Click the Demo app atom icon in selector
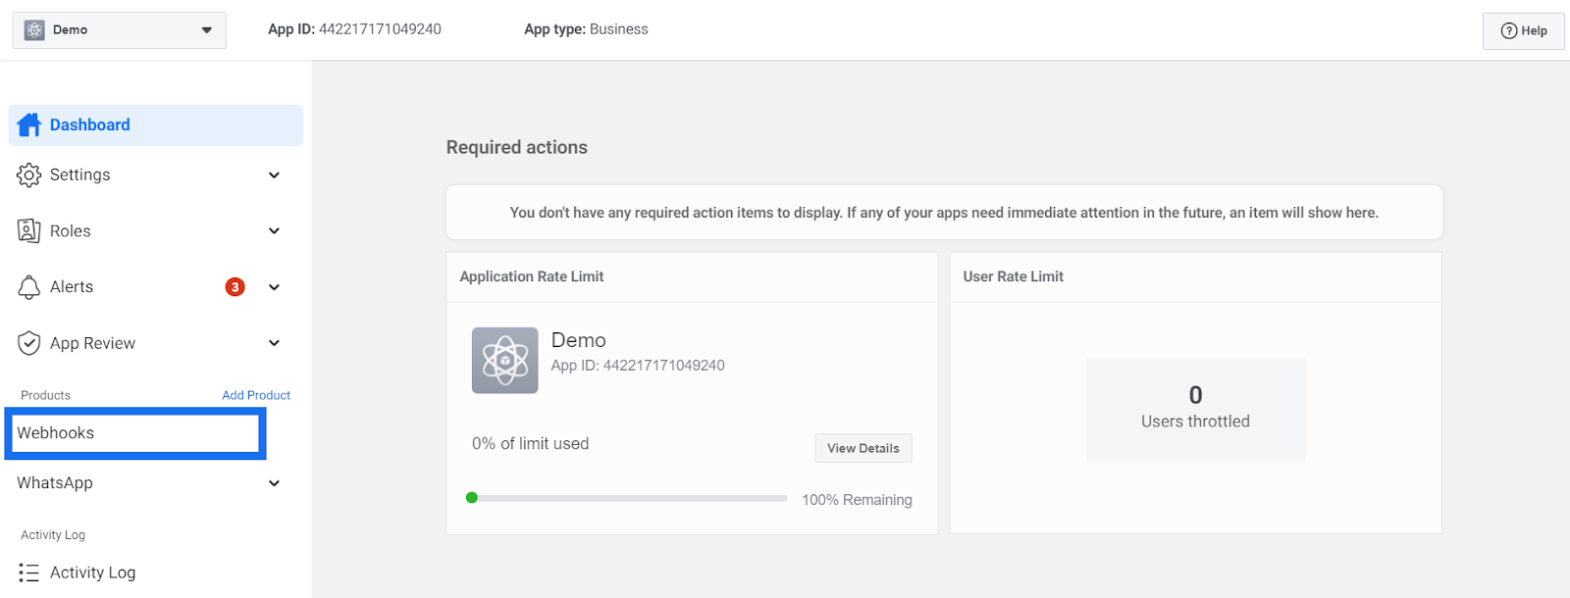Screen dimensions: 1570x598 click(34, 29)
